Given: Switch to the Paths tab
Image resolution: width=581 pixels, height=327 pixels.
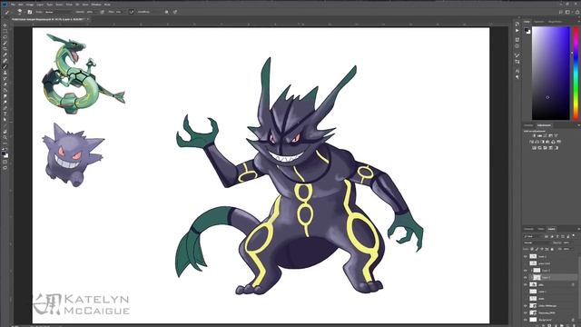Looking at the screenshot, I should [x=541, y=229].
